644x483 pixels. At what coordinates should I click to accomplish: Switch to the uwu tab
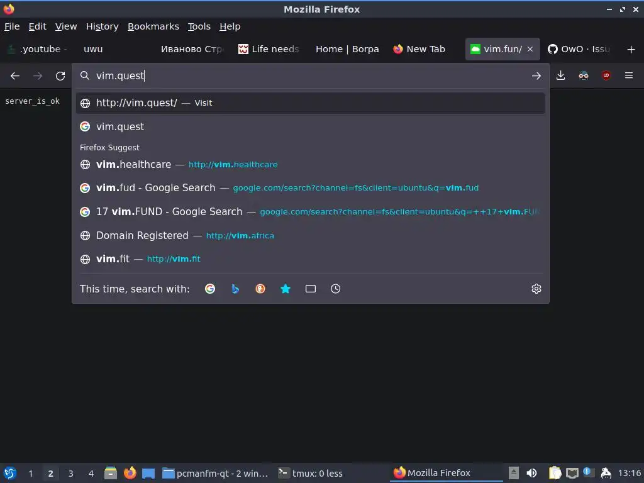[x=115, y=49]
